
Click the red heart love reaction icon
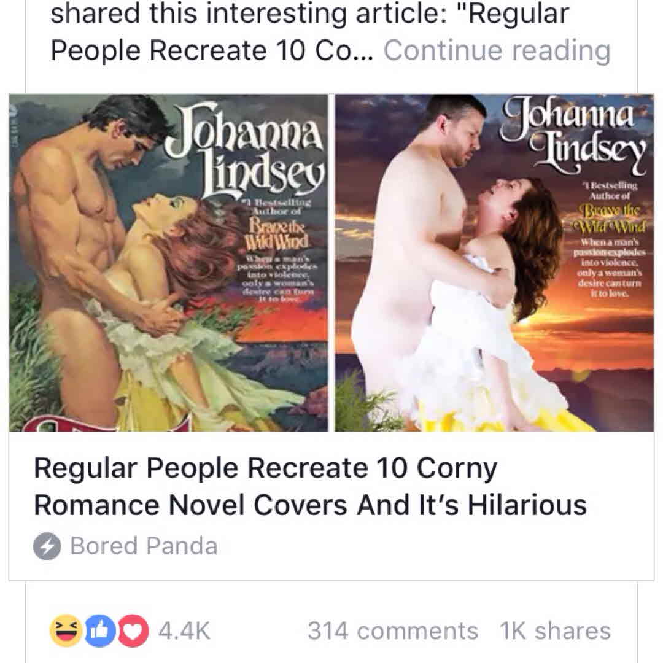coord(133,630)
